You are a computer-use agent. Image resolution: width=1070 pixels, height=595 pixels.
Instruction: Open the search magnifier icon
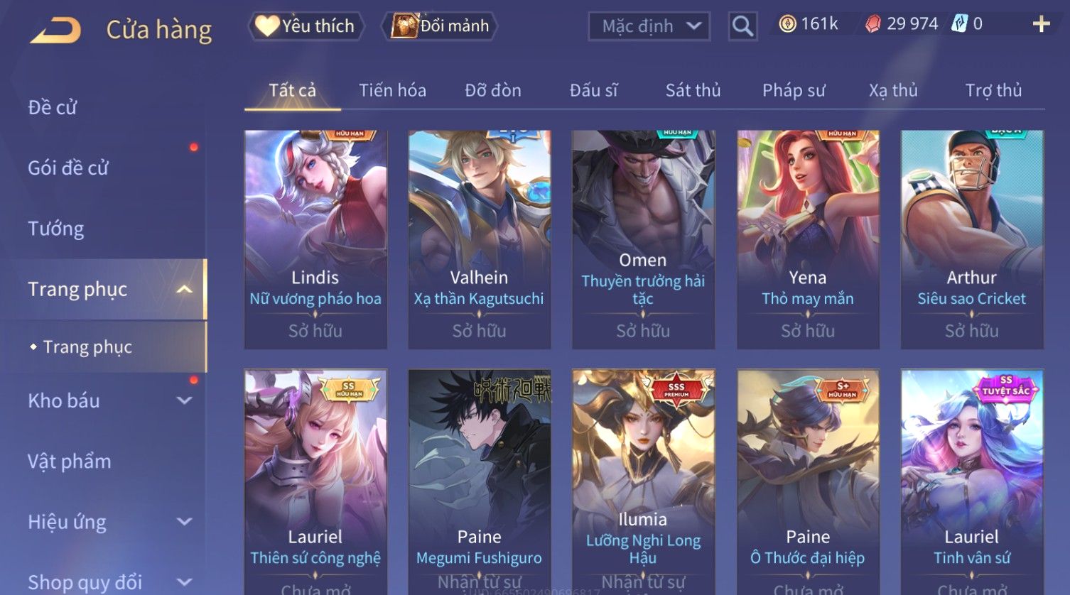click(742, 26)
